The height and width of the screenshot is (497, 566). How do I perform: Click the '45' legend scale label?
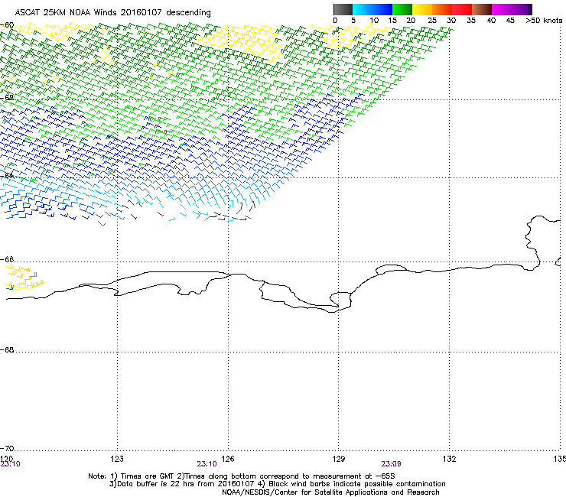tap(510, 21)
